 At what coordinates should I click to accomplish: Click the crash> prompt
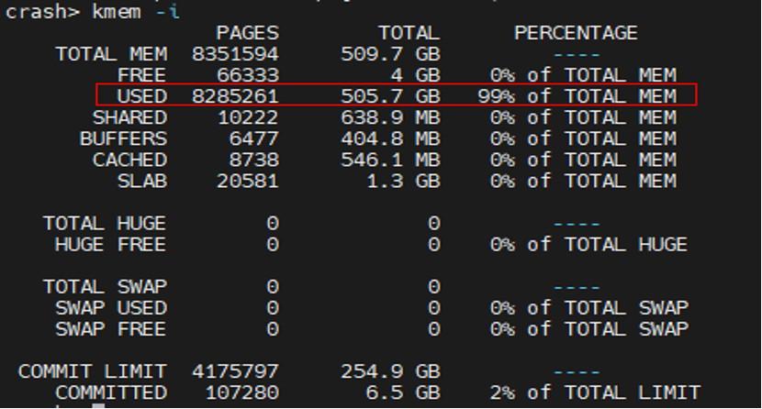click(x=43, y=11)
